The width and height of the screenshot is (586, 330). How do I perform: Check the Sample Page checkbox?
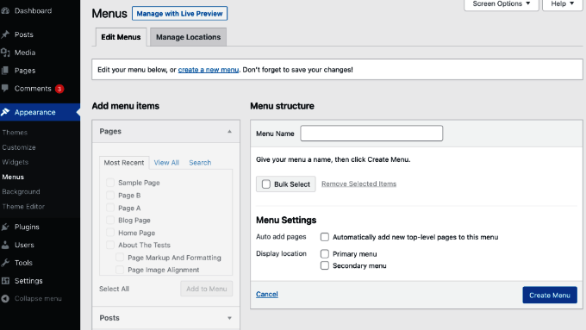[110, 183]
